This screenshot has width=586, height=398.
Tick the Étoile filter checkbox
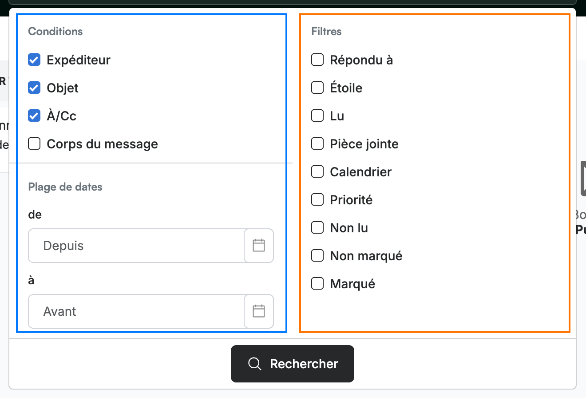click(x=317, y=88)
